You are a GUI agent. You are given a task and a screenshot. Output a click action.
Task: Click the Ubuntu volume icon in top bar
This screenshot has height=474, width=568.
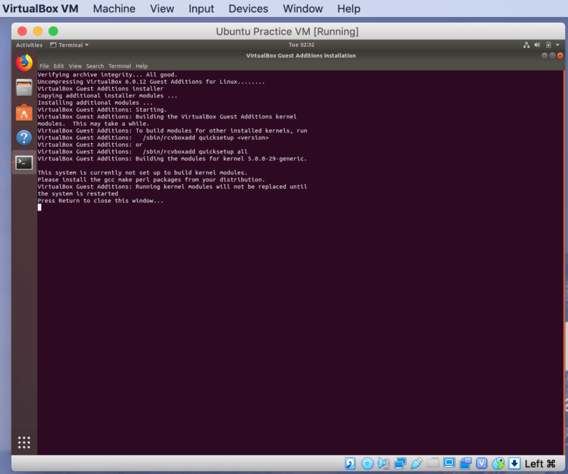click(x=537, y=45)
